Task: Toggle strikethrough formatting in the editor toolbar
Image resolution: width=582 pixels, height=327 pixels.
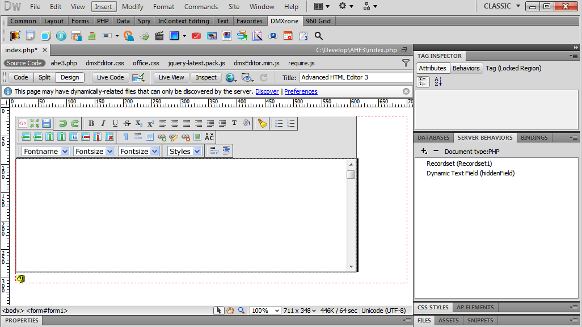Action: point(127,123)
